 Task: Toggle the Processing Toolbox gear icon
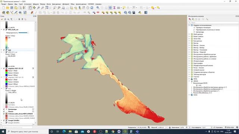point(110,8)
